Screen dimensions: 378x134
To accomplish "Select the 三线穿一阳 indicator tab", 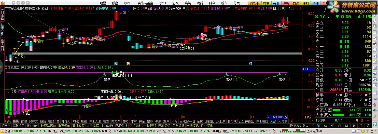I will [187, 121].
